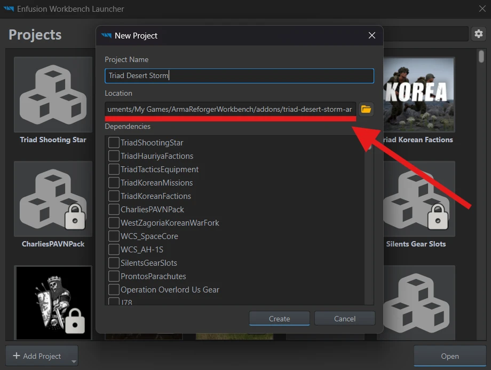The image size is (491, 370).
Task: Check the TriadHauriyaFactions dependency
Action: (114, 156)
